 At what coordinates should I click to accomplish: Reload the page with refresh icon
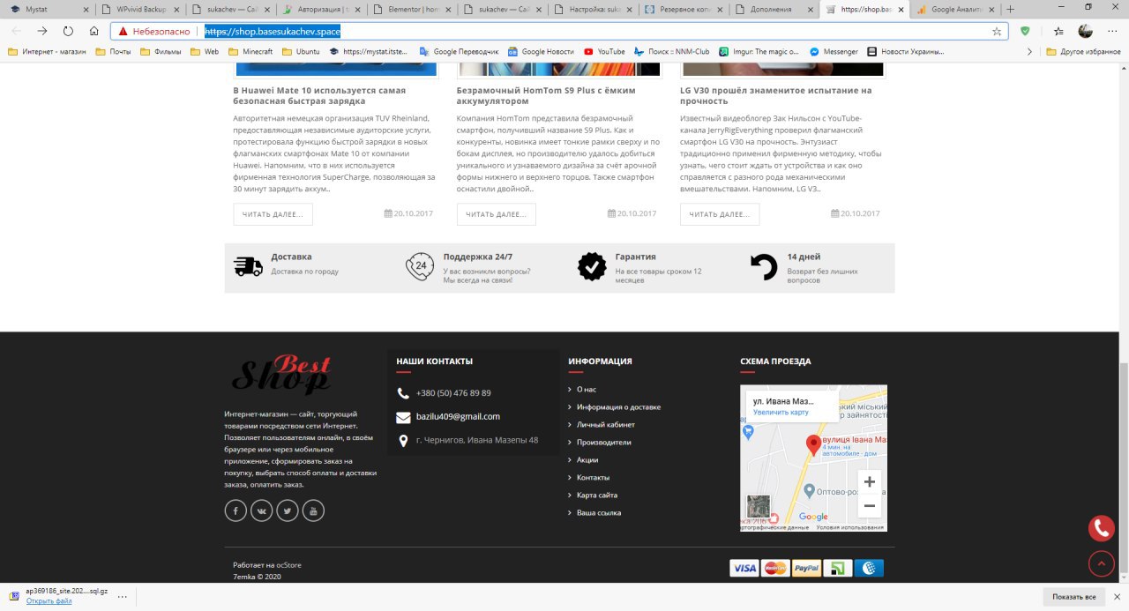click(x=68, y=31)
